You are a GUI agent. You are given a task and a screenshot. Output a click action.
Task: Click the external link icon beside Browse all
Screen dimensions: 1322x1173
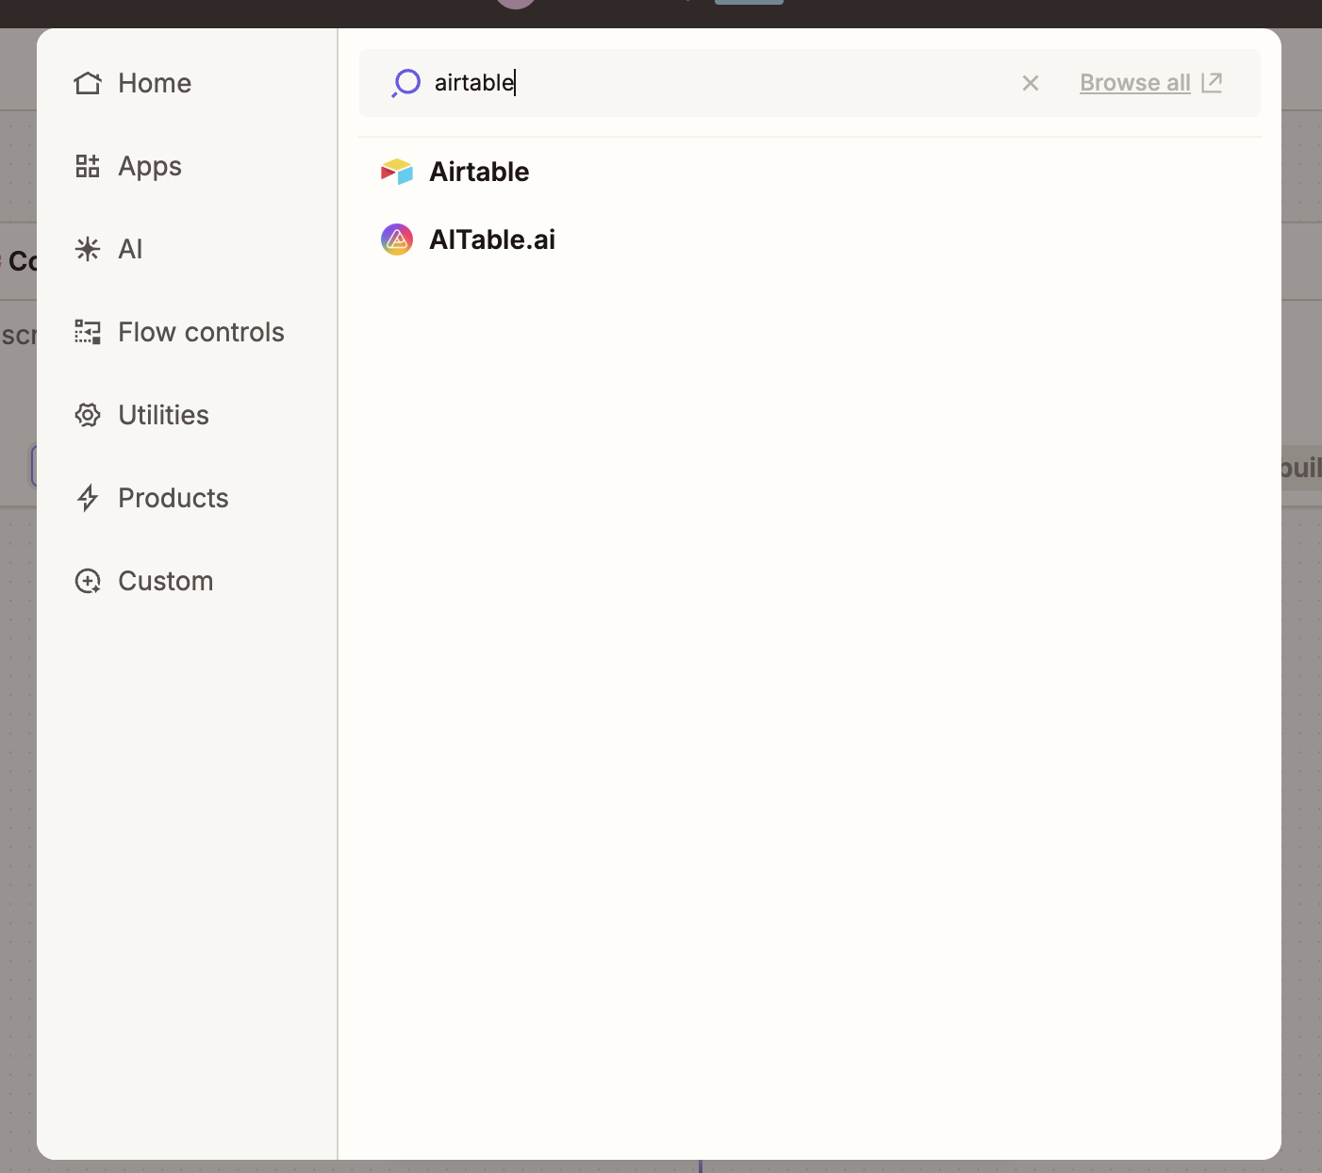coord(1213,83)
